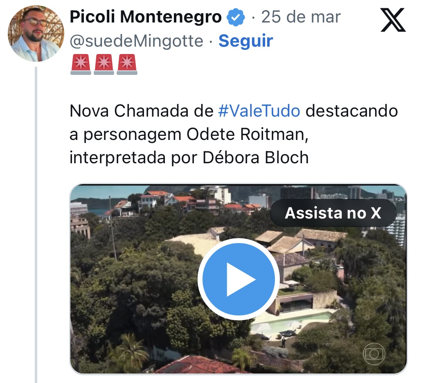Click the X logo
This screenshot has height=383, width=421.
point(393,20)
